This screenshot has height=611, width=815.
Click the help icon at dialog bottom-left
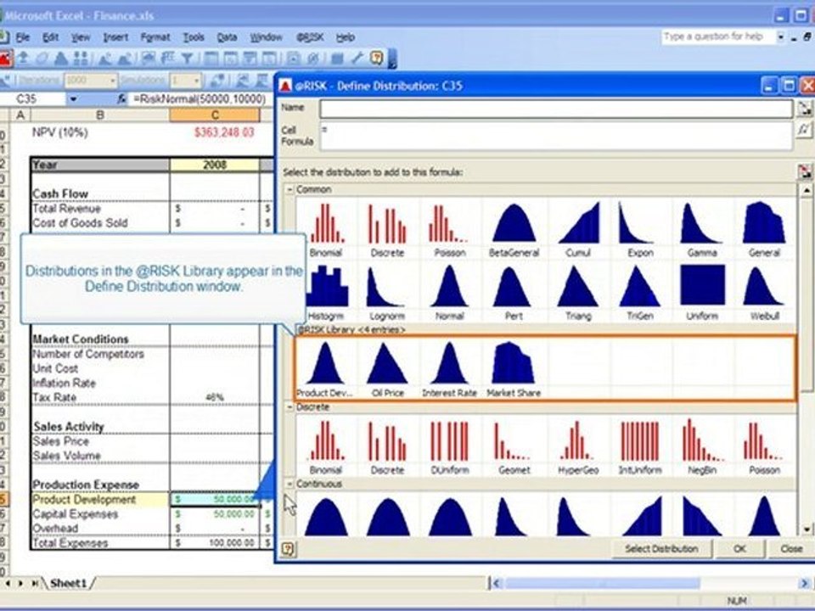point(289,549)
